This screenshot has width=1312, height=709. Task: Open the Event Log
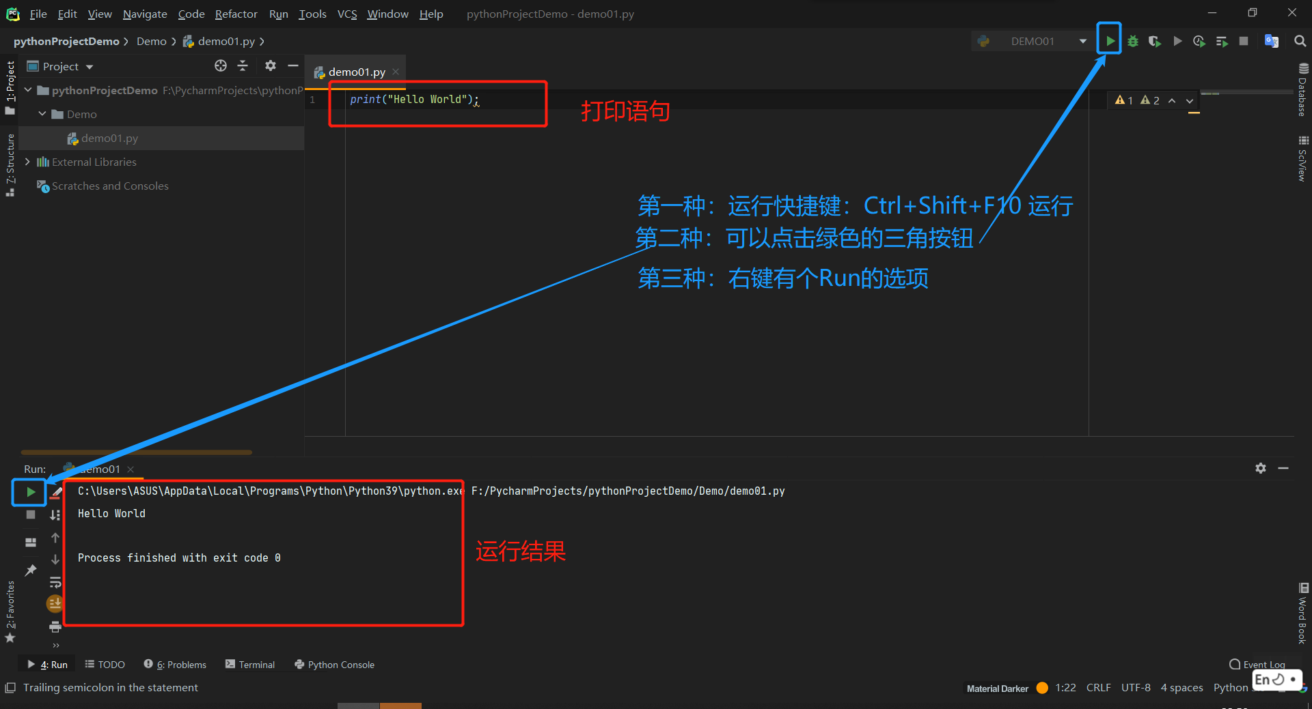(1257, 665)
